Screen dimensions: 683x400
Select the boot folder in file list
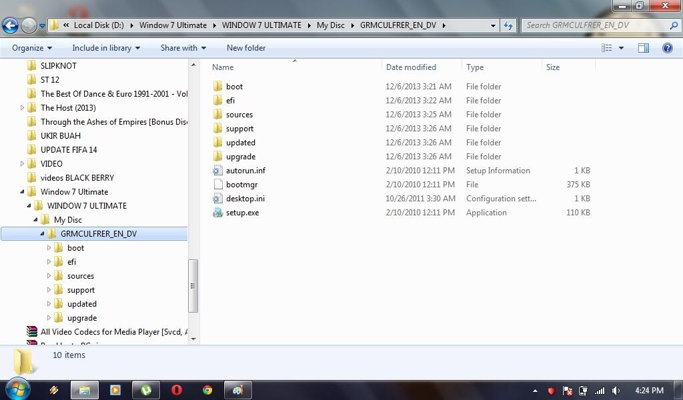[x=234, y=86]
